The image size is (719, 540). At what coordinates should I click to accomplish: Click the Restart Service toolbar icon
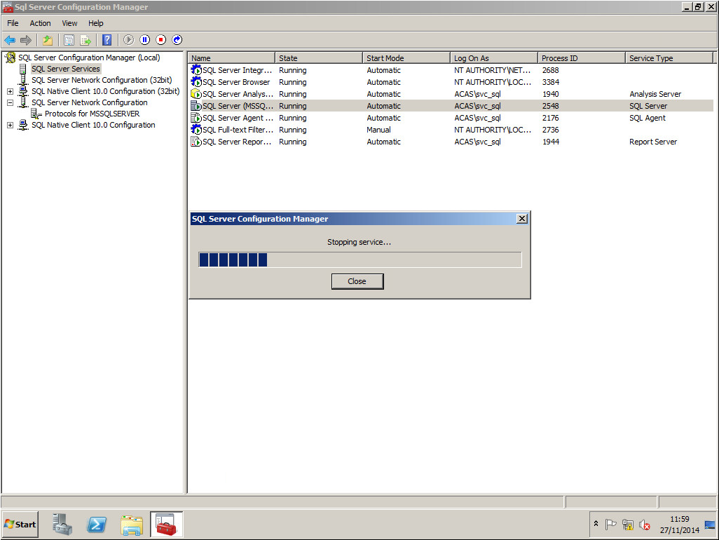(x=177, y=40)
